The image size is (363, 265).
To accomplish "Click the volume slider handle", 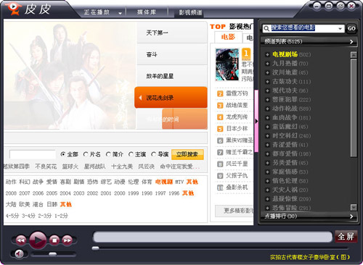I will tap(52, 254).
